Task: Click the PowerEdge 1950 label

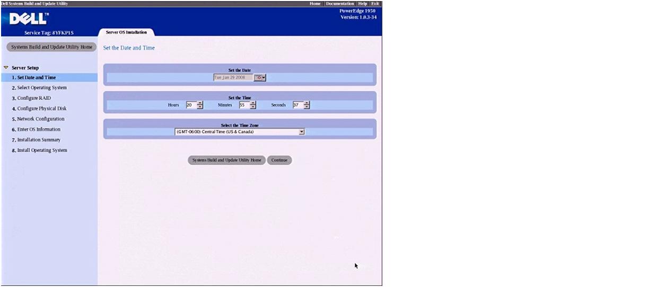Action: point(357,11)
